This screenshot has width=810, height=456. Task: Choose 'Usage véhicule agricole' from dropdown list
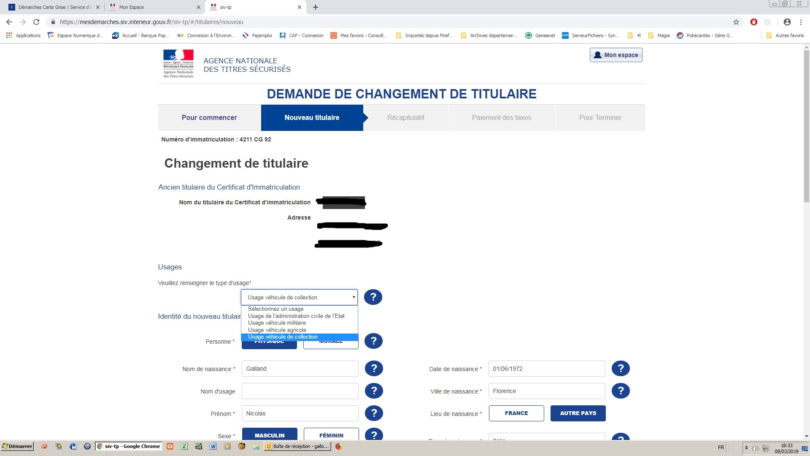(277, 330)
